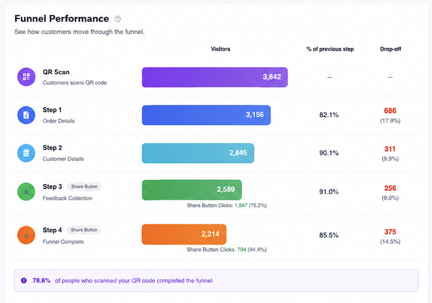Click the teal Step 2 bar showing 2,845
Viewport: 432px width, 303px height.
click(x=198, y=153)
